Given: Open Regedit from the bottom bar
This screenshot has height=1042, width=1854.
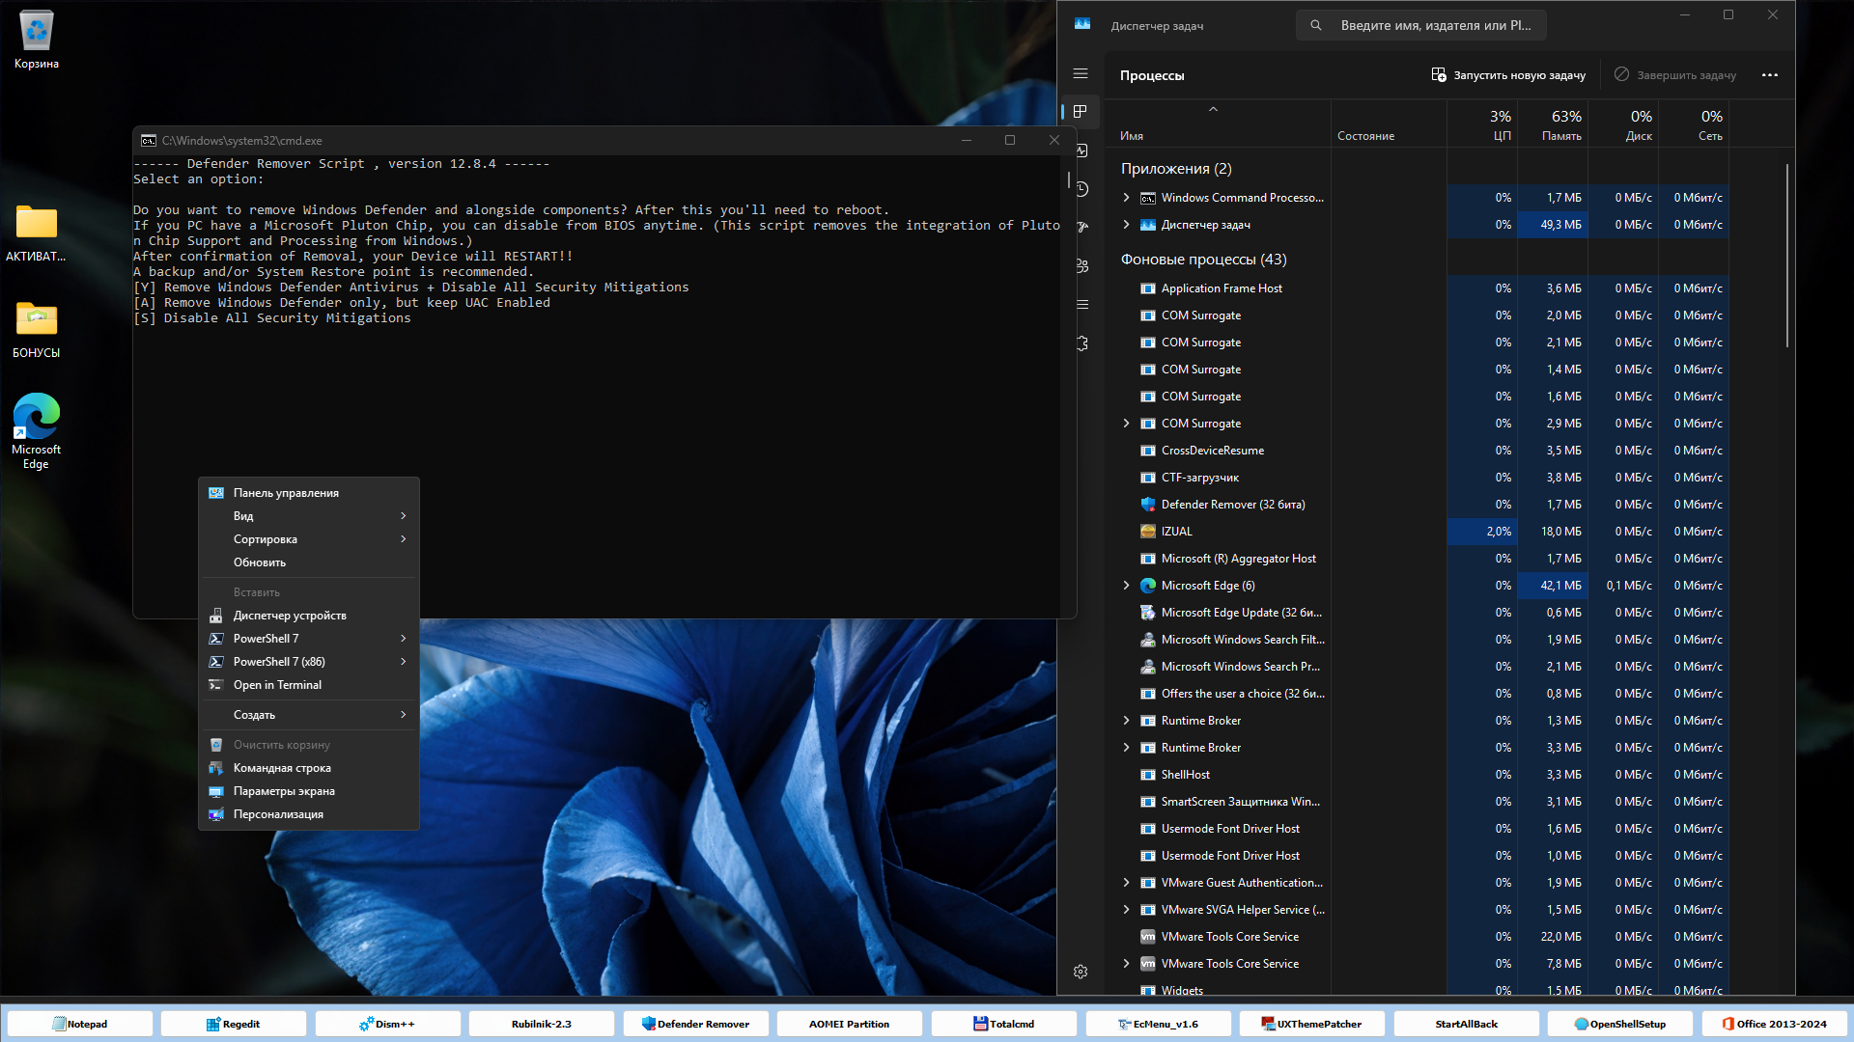Looking at the screenshot, I should click(x=234, y=1024).
